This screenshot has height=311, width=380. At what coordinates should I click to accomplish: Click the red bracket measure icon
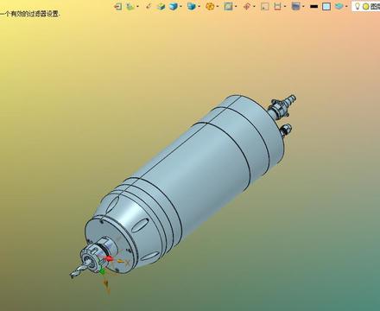click(277, 6)
